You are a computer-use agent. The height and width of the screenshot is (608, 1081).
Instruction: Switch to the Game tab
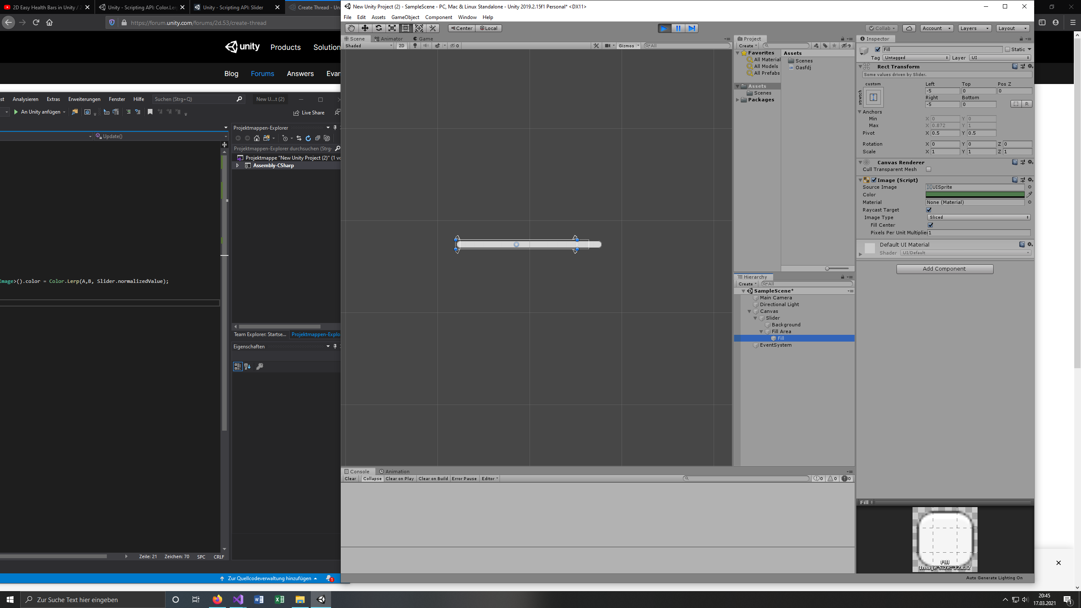423,39
